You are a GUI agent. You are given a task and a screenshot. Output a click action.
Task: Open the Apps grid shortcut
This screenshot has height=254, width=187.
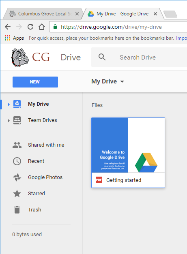14,38
